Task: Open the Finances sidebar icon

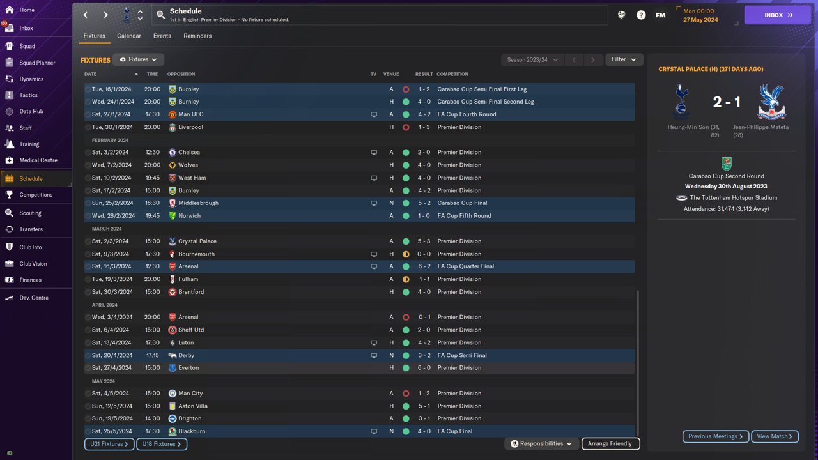Action: [9, 280]
